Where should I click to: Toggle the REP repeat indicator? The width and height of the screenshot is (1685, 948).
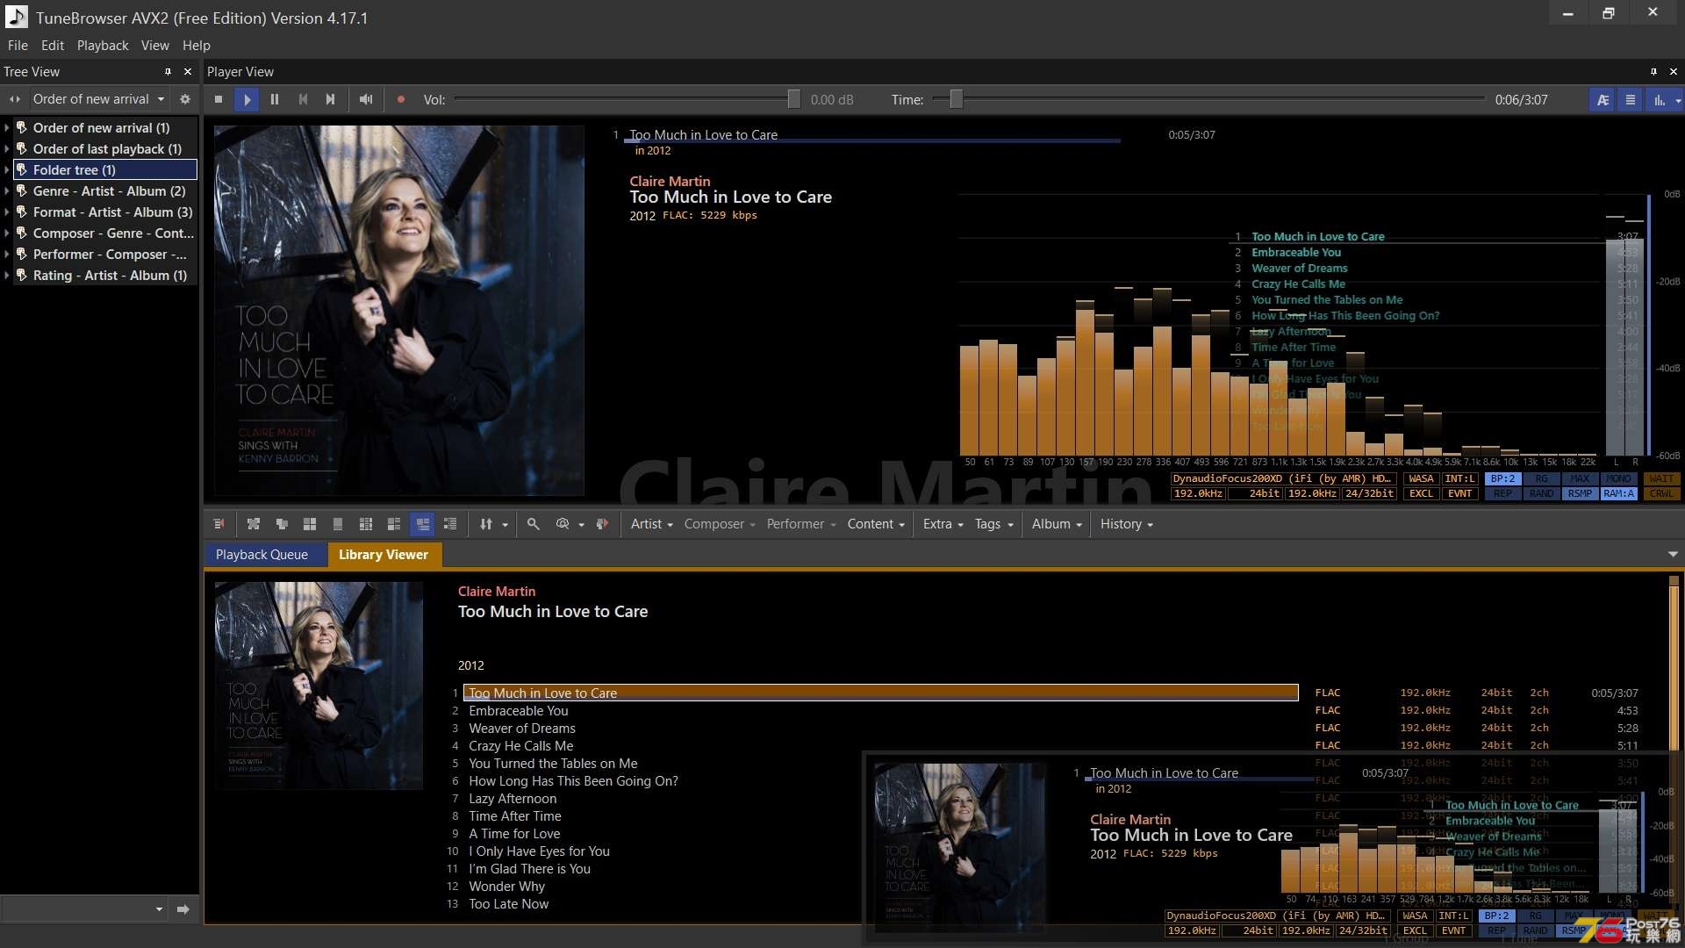[x=1502, y=493]
